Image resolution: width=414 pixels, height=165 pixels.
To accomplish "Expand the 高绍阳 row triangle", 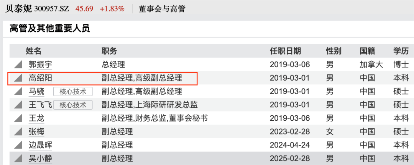I will [x=18, y=78].
